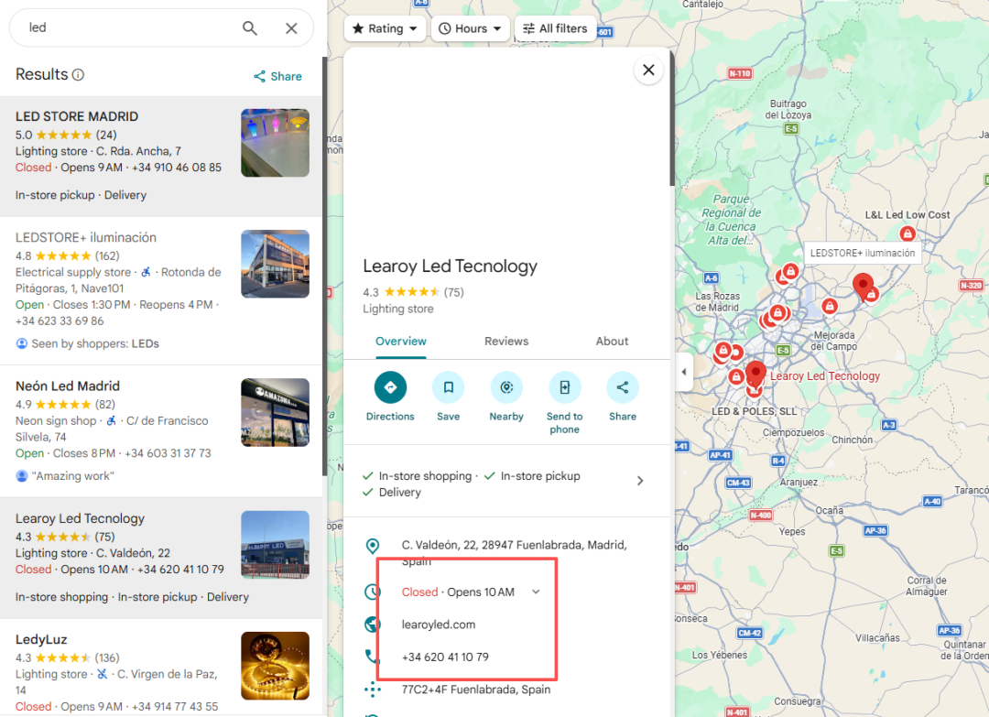Click the search magnifier icon
989x717 pixels.
pyautogui.click(x=250, y=27)
